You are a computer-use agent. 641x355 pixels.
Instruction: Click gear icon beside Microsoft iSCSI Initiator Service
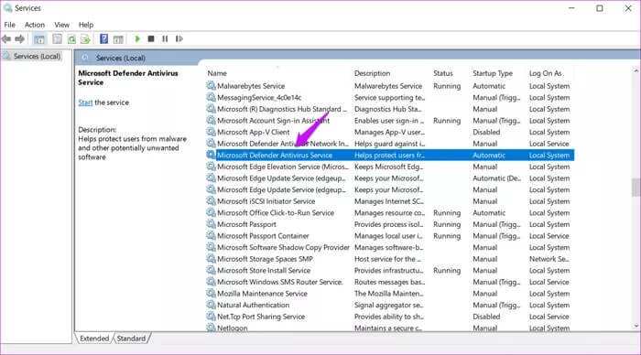[211, 201]
